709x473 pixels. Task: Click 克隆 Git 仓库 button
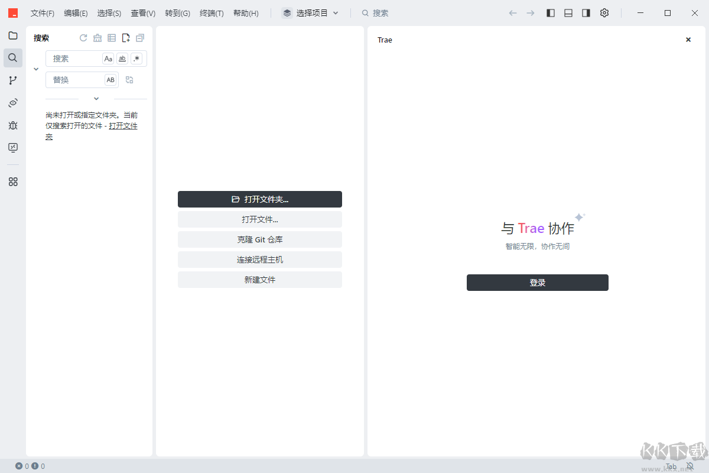[260, 239]
